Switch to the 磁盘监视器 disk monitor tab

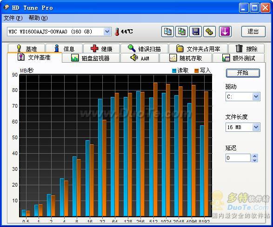click(x=91, y=58)
